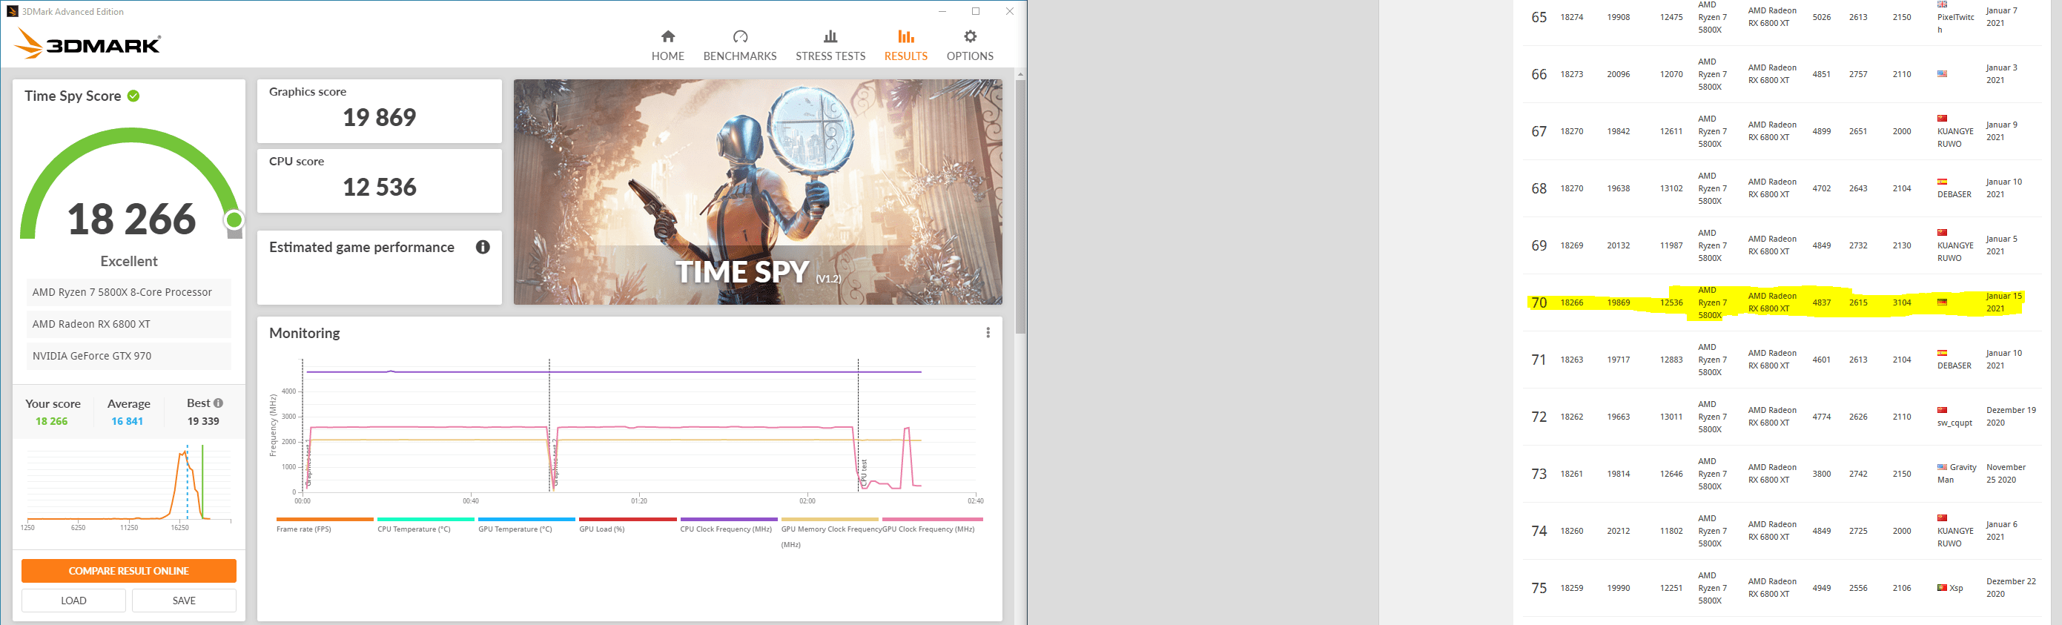Click the Spain flag icon in rank 68 row
Viewport: 2062px width, 625px height.
pyautogui.click(x=1942, y=182)
